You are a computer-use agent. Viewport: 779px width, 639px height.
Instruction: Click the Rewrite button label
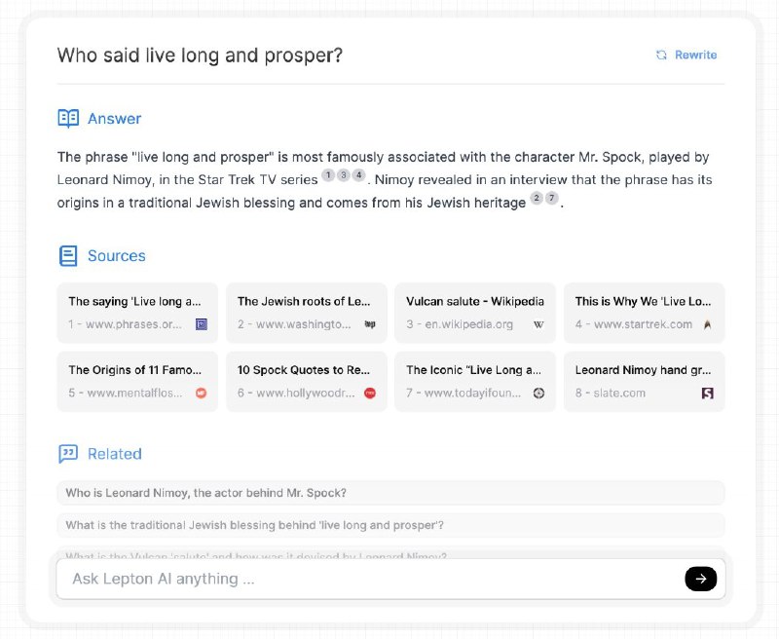click(696, 56)
